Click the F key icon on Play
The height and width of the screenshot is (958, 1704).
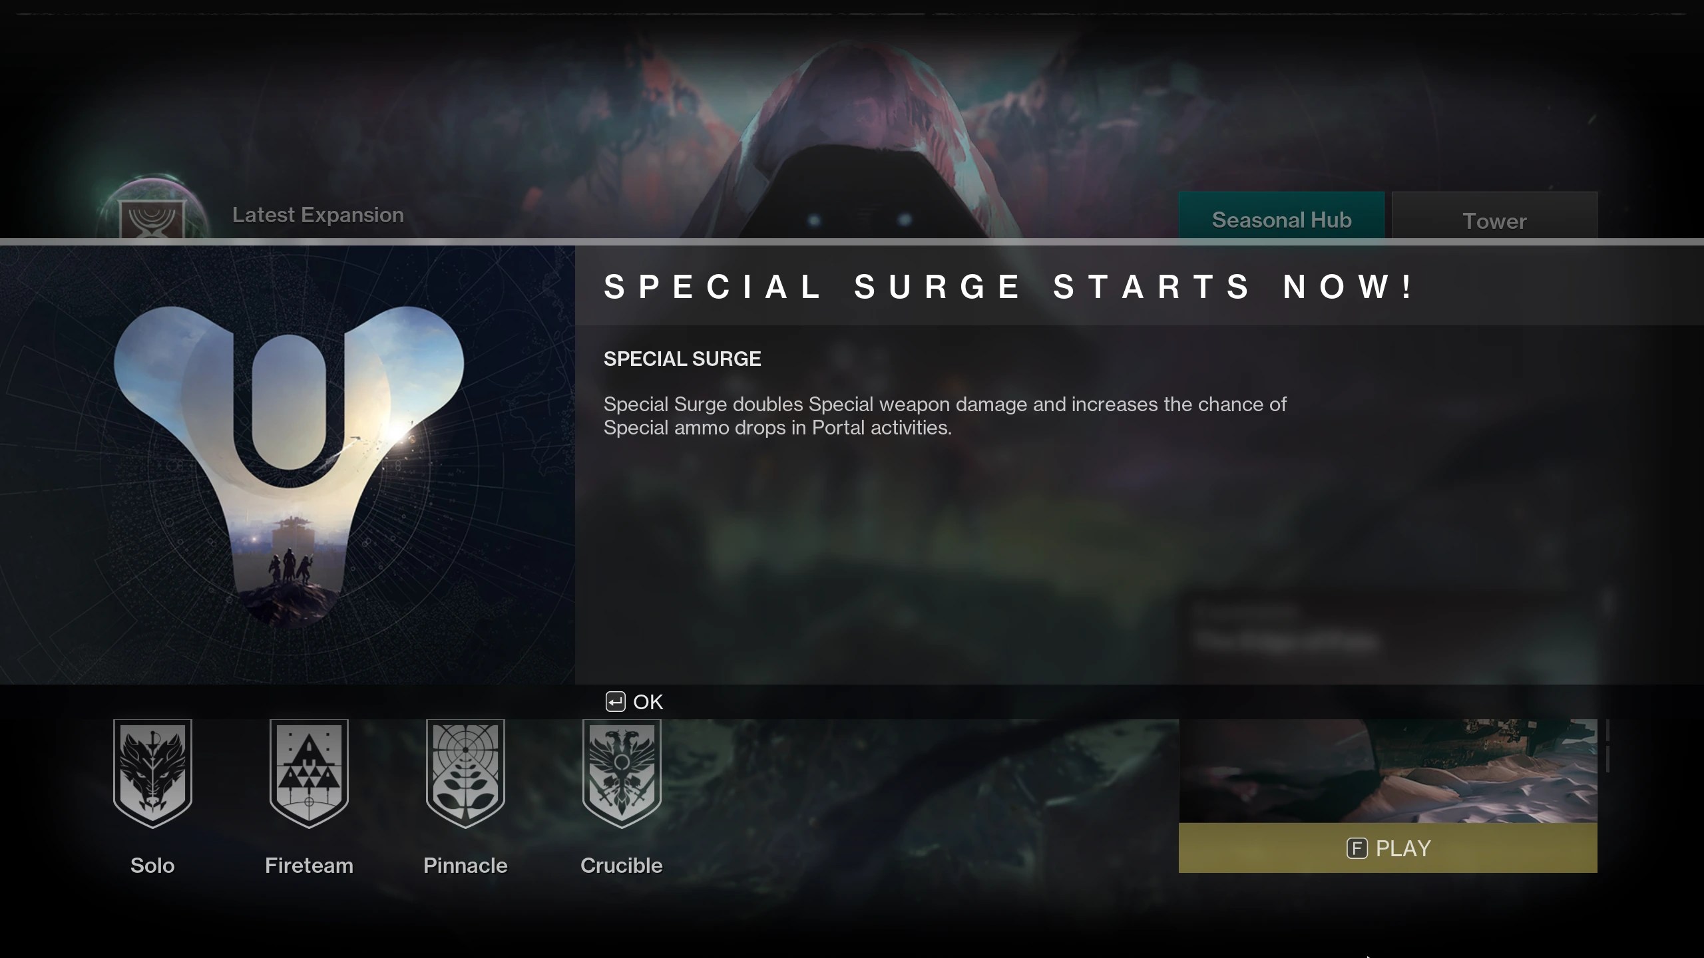pyautogui.click(x=1357, y=848)
